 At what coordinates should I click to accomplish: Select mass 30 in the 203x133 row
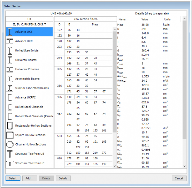87,53
